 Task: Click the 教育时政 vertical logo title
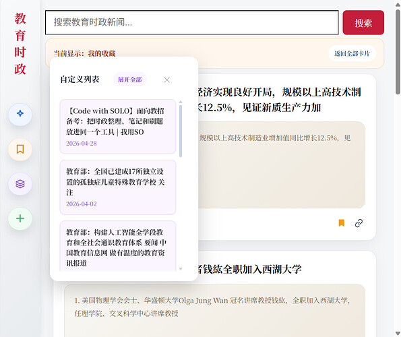20,44
